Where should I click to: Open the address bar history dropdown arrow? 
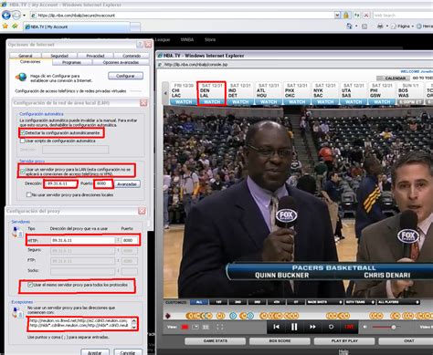(x=337, y=16)
